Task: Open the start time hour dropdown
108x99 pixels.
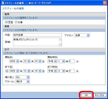Action: click(x=61, y=61)
